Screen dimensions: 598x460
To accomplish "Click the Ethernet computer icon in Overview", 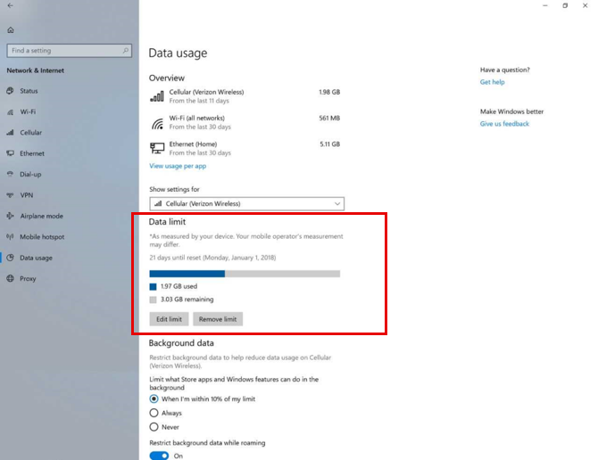I will click(x=157, y=148).
